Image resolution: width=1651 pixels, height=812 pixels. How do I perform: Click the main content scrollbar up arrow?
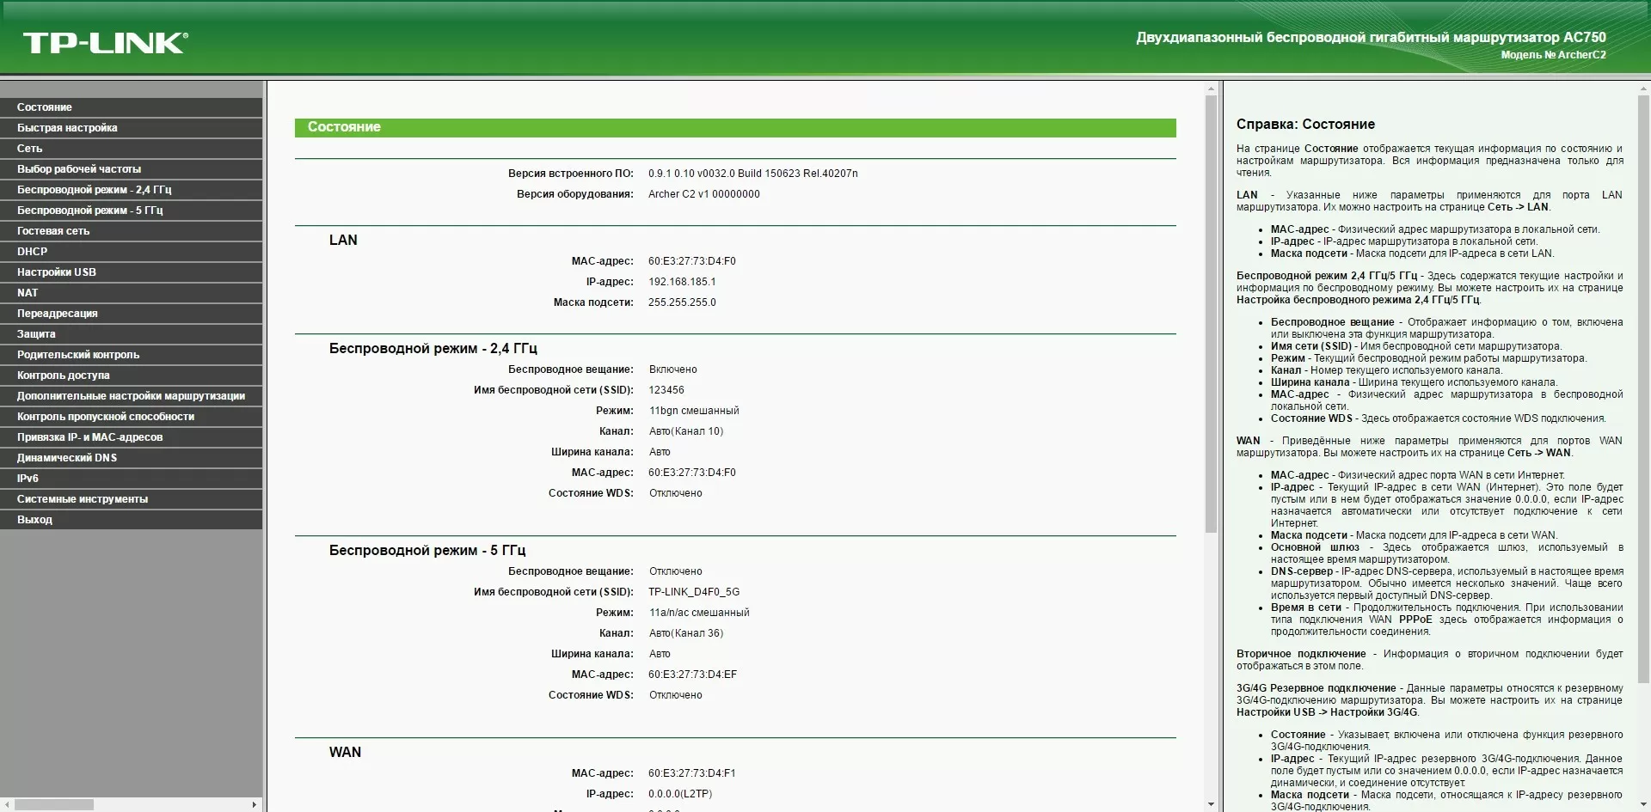click(x=1211, y=89)
